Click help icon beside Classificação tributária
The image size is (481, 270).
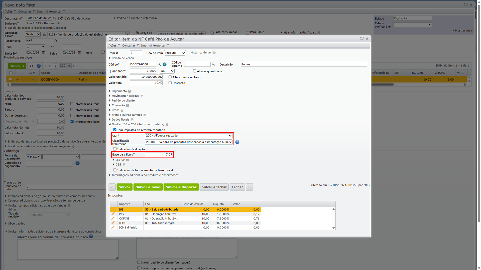coord(237,142)
